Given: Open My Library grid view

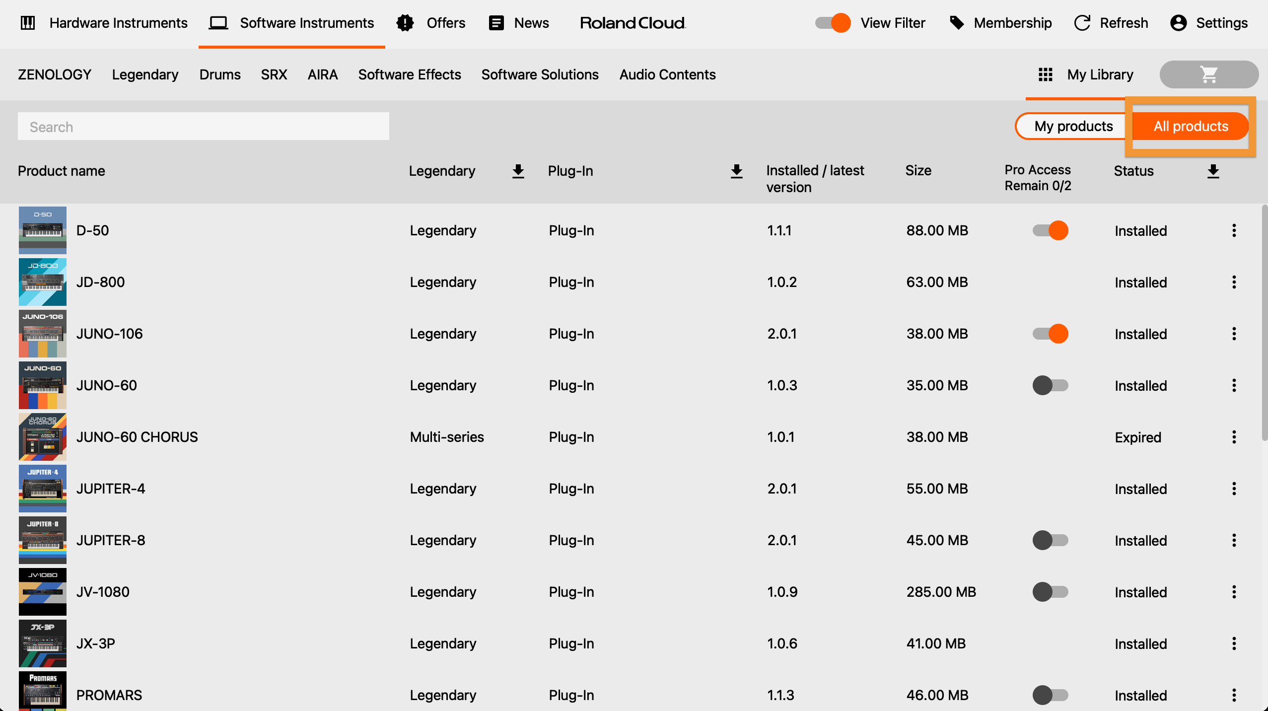Looking at the screenshot, I should [x=1045, y=74].
